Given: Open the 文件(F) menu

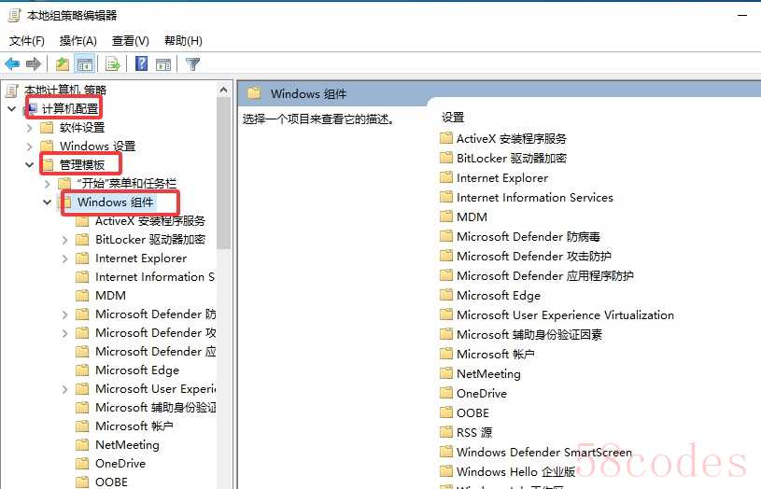Looking at the screenshot, I should (x=27, y=41).
